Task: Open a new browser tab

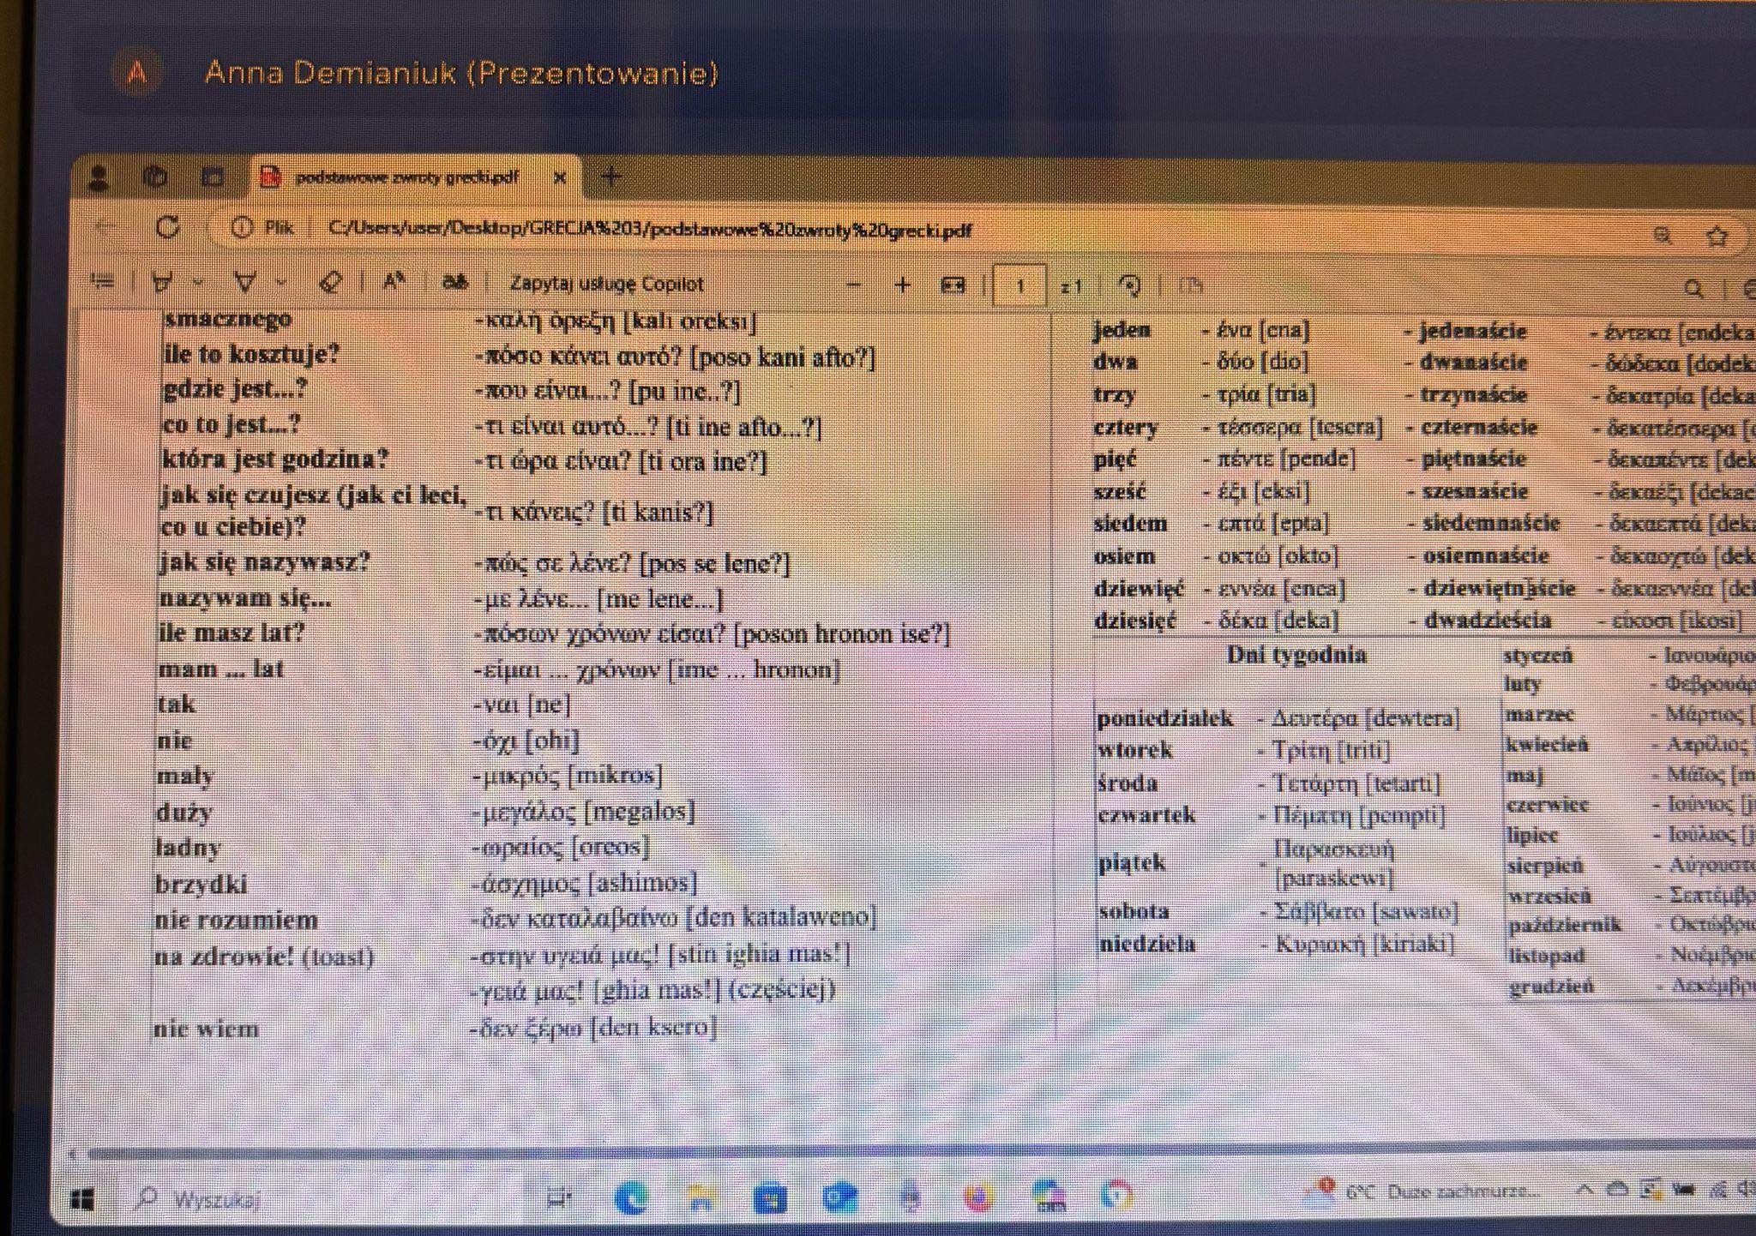Action: point(611,177)
